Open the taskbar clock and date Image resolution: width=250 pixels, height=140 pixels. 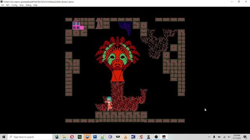pyautogui.click(x=237, y=137)
